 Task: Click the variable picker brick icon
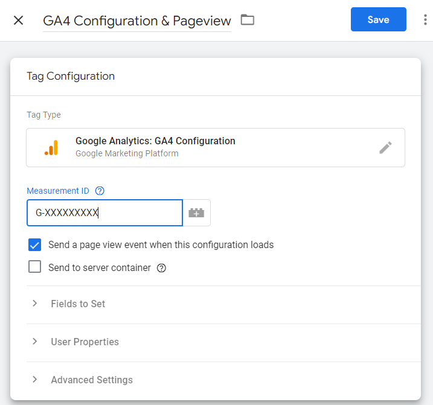[x=196, y=213]
